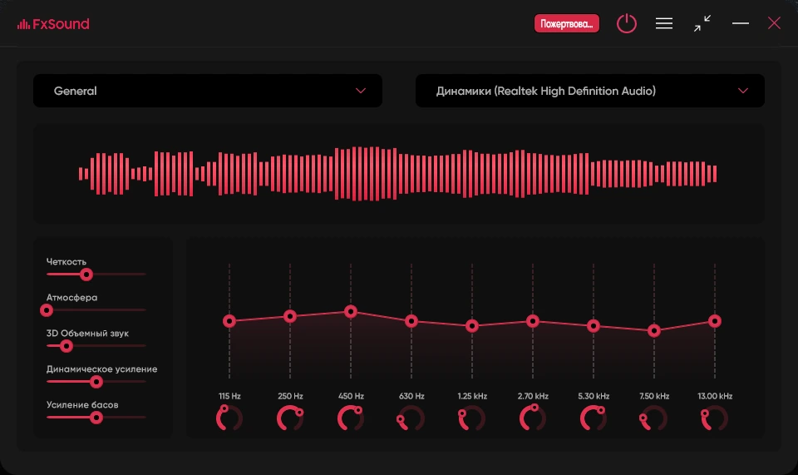
Task: Click the 2.70 kHz frequency knob
Action: [533, 418]
